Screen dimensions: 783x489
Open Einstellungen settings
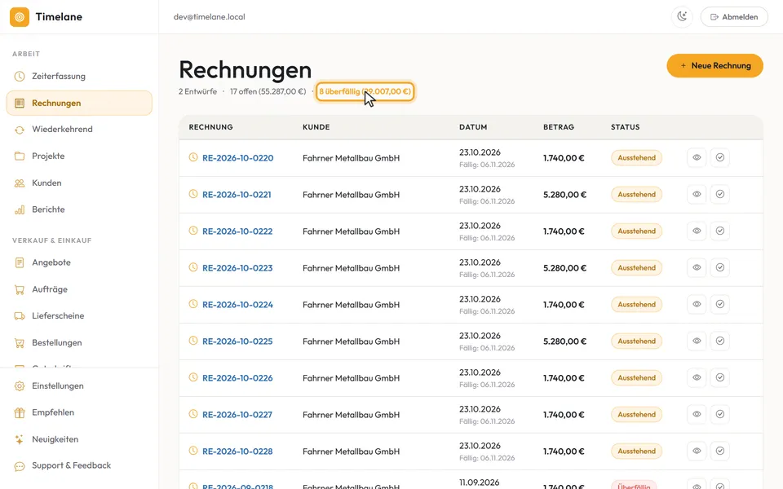click(x=79, y=386)
